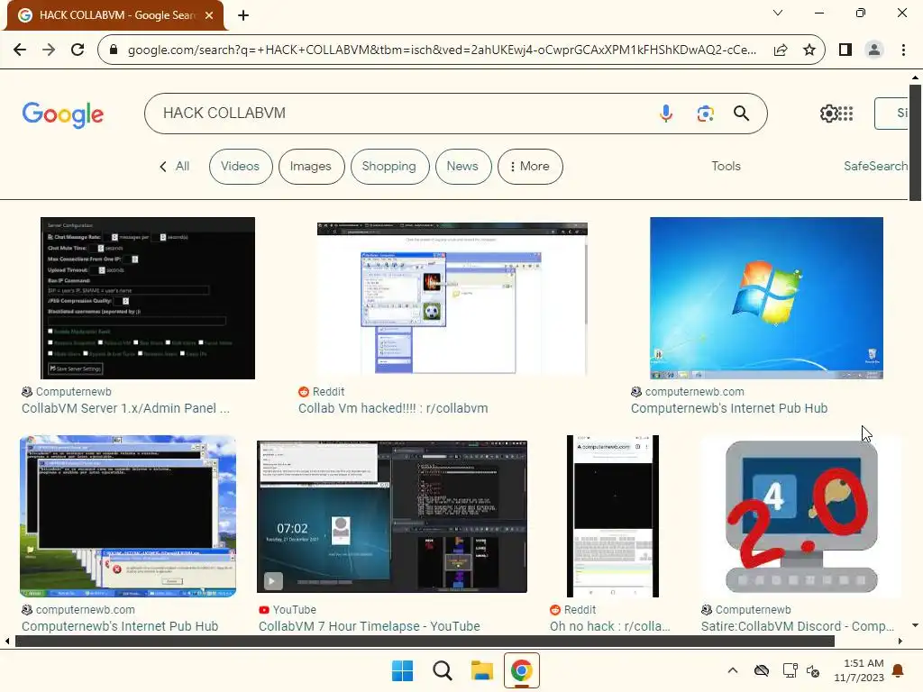Open CollabVM Server Admin Panel thumbnail

(148, 297)
